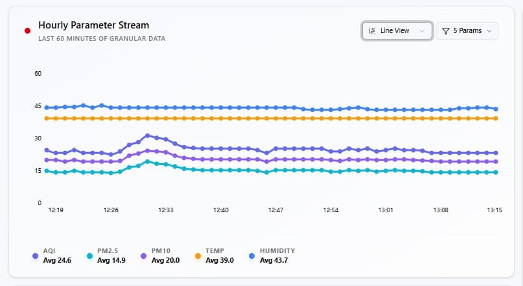Expand the 5 Params filter dropdown

(467, 31)
